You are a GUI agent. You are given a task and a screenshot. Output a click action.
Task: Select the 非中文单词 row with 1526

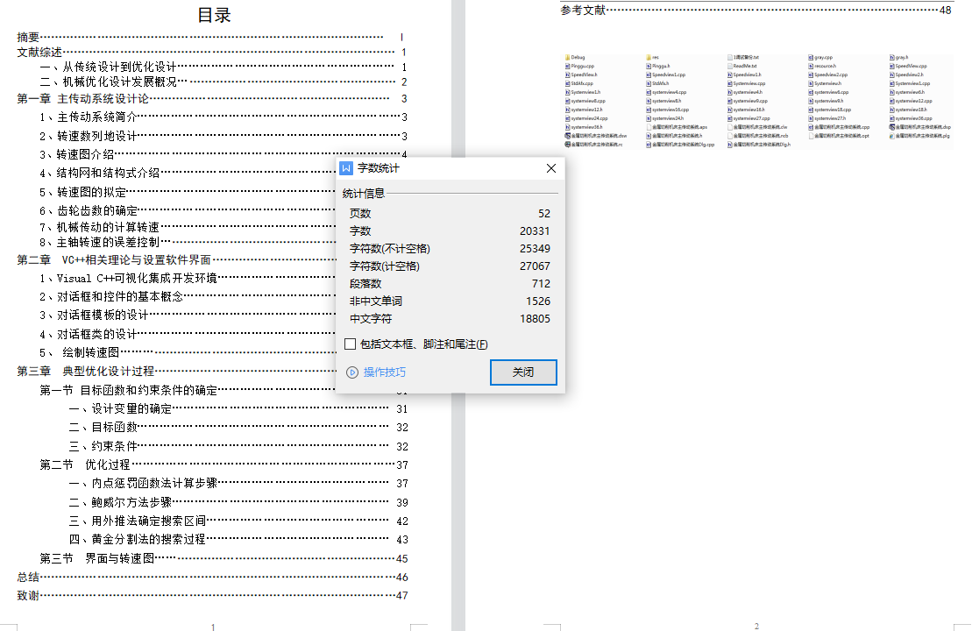pyautogui.click(x=450, y=301)
